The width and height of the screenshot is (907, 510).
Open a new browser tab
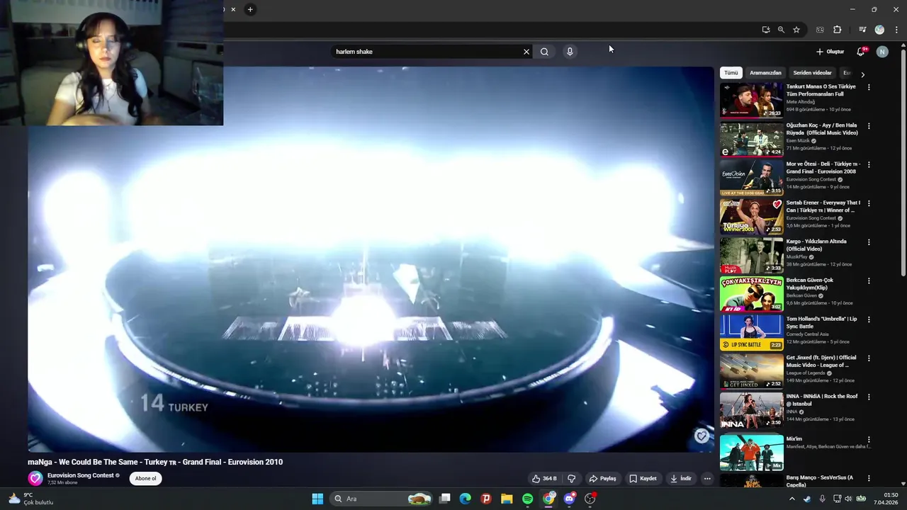pyautogui.click(x=250, y=9)
